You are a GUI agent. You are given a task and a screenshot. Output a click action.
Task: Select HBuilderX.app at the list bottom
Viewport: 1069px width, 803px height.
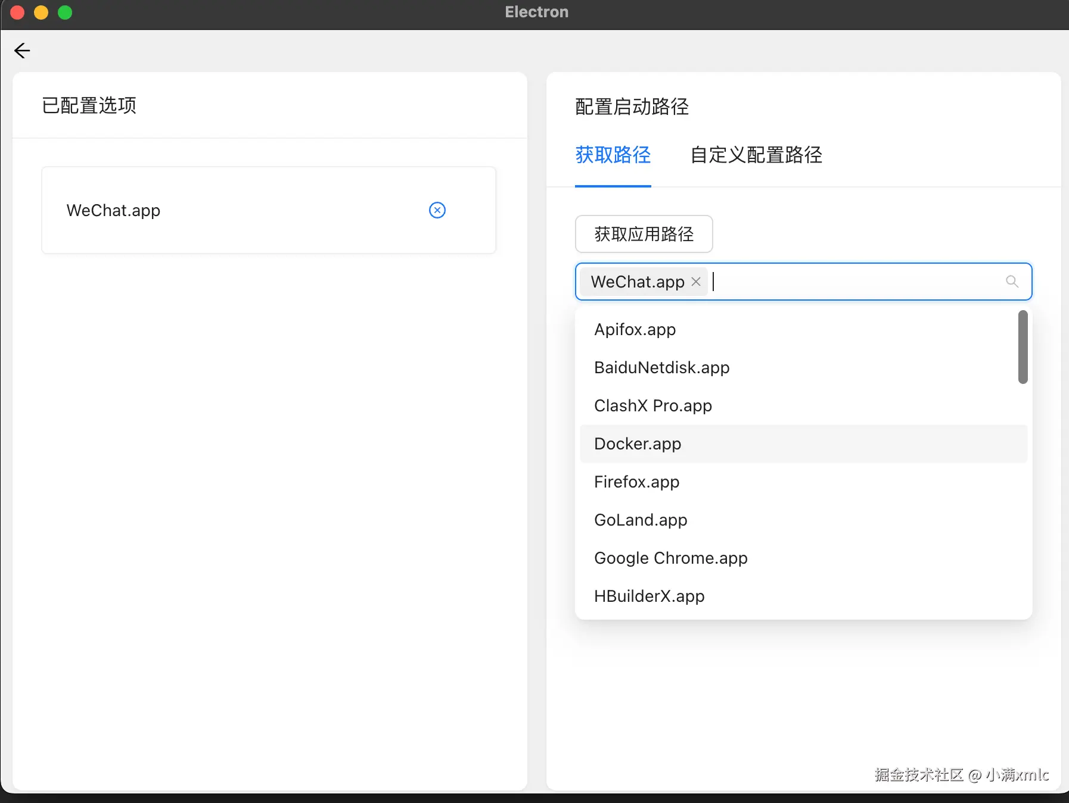(803, 596)
